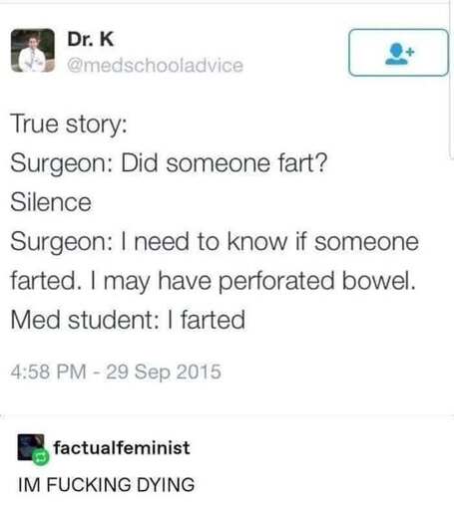Open factualfeminist's avatar image
This screenshot has width=454, height=510.
pyautogui.click(x=31, y=447)
